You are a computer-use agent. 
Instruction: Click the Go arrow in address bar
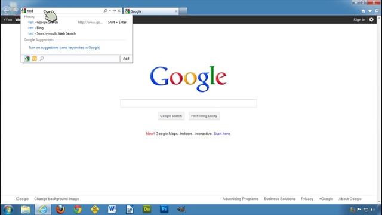click(114, 11)
